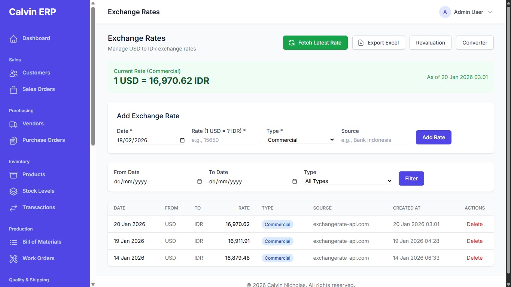Click the Stock Levels layers icon
The width and height of the screenshot is (511, 287).
point(13,191)
